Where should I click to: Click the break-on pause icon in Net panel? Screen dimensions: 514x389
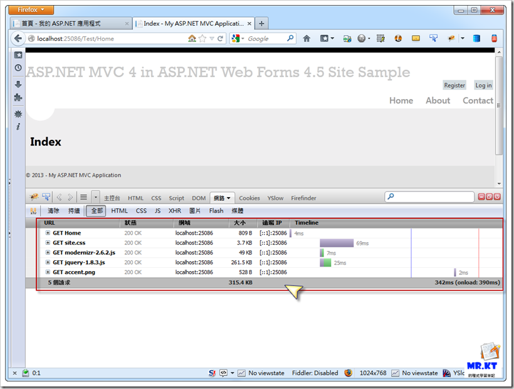click(x=33, y=211)
